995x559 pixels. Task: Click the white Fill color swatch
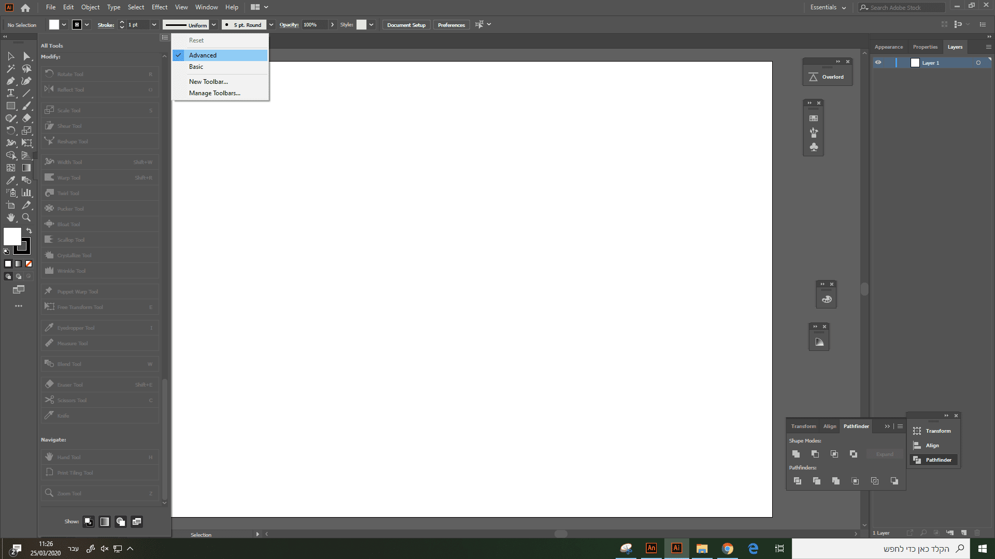click(12, 237)
